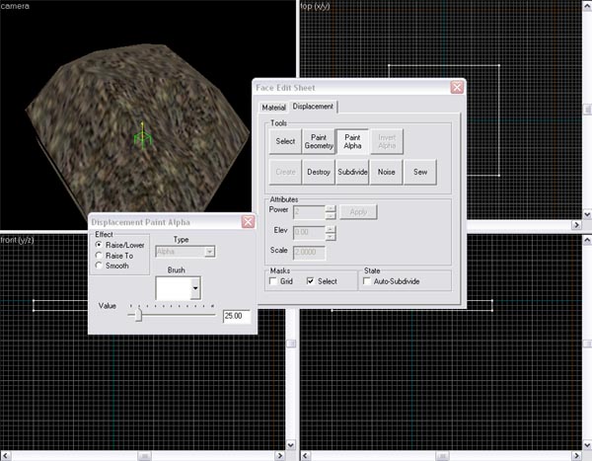Click the Value slider handle
Viewport: 592px width, 461px height.
coord(138,316)
